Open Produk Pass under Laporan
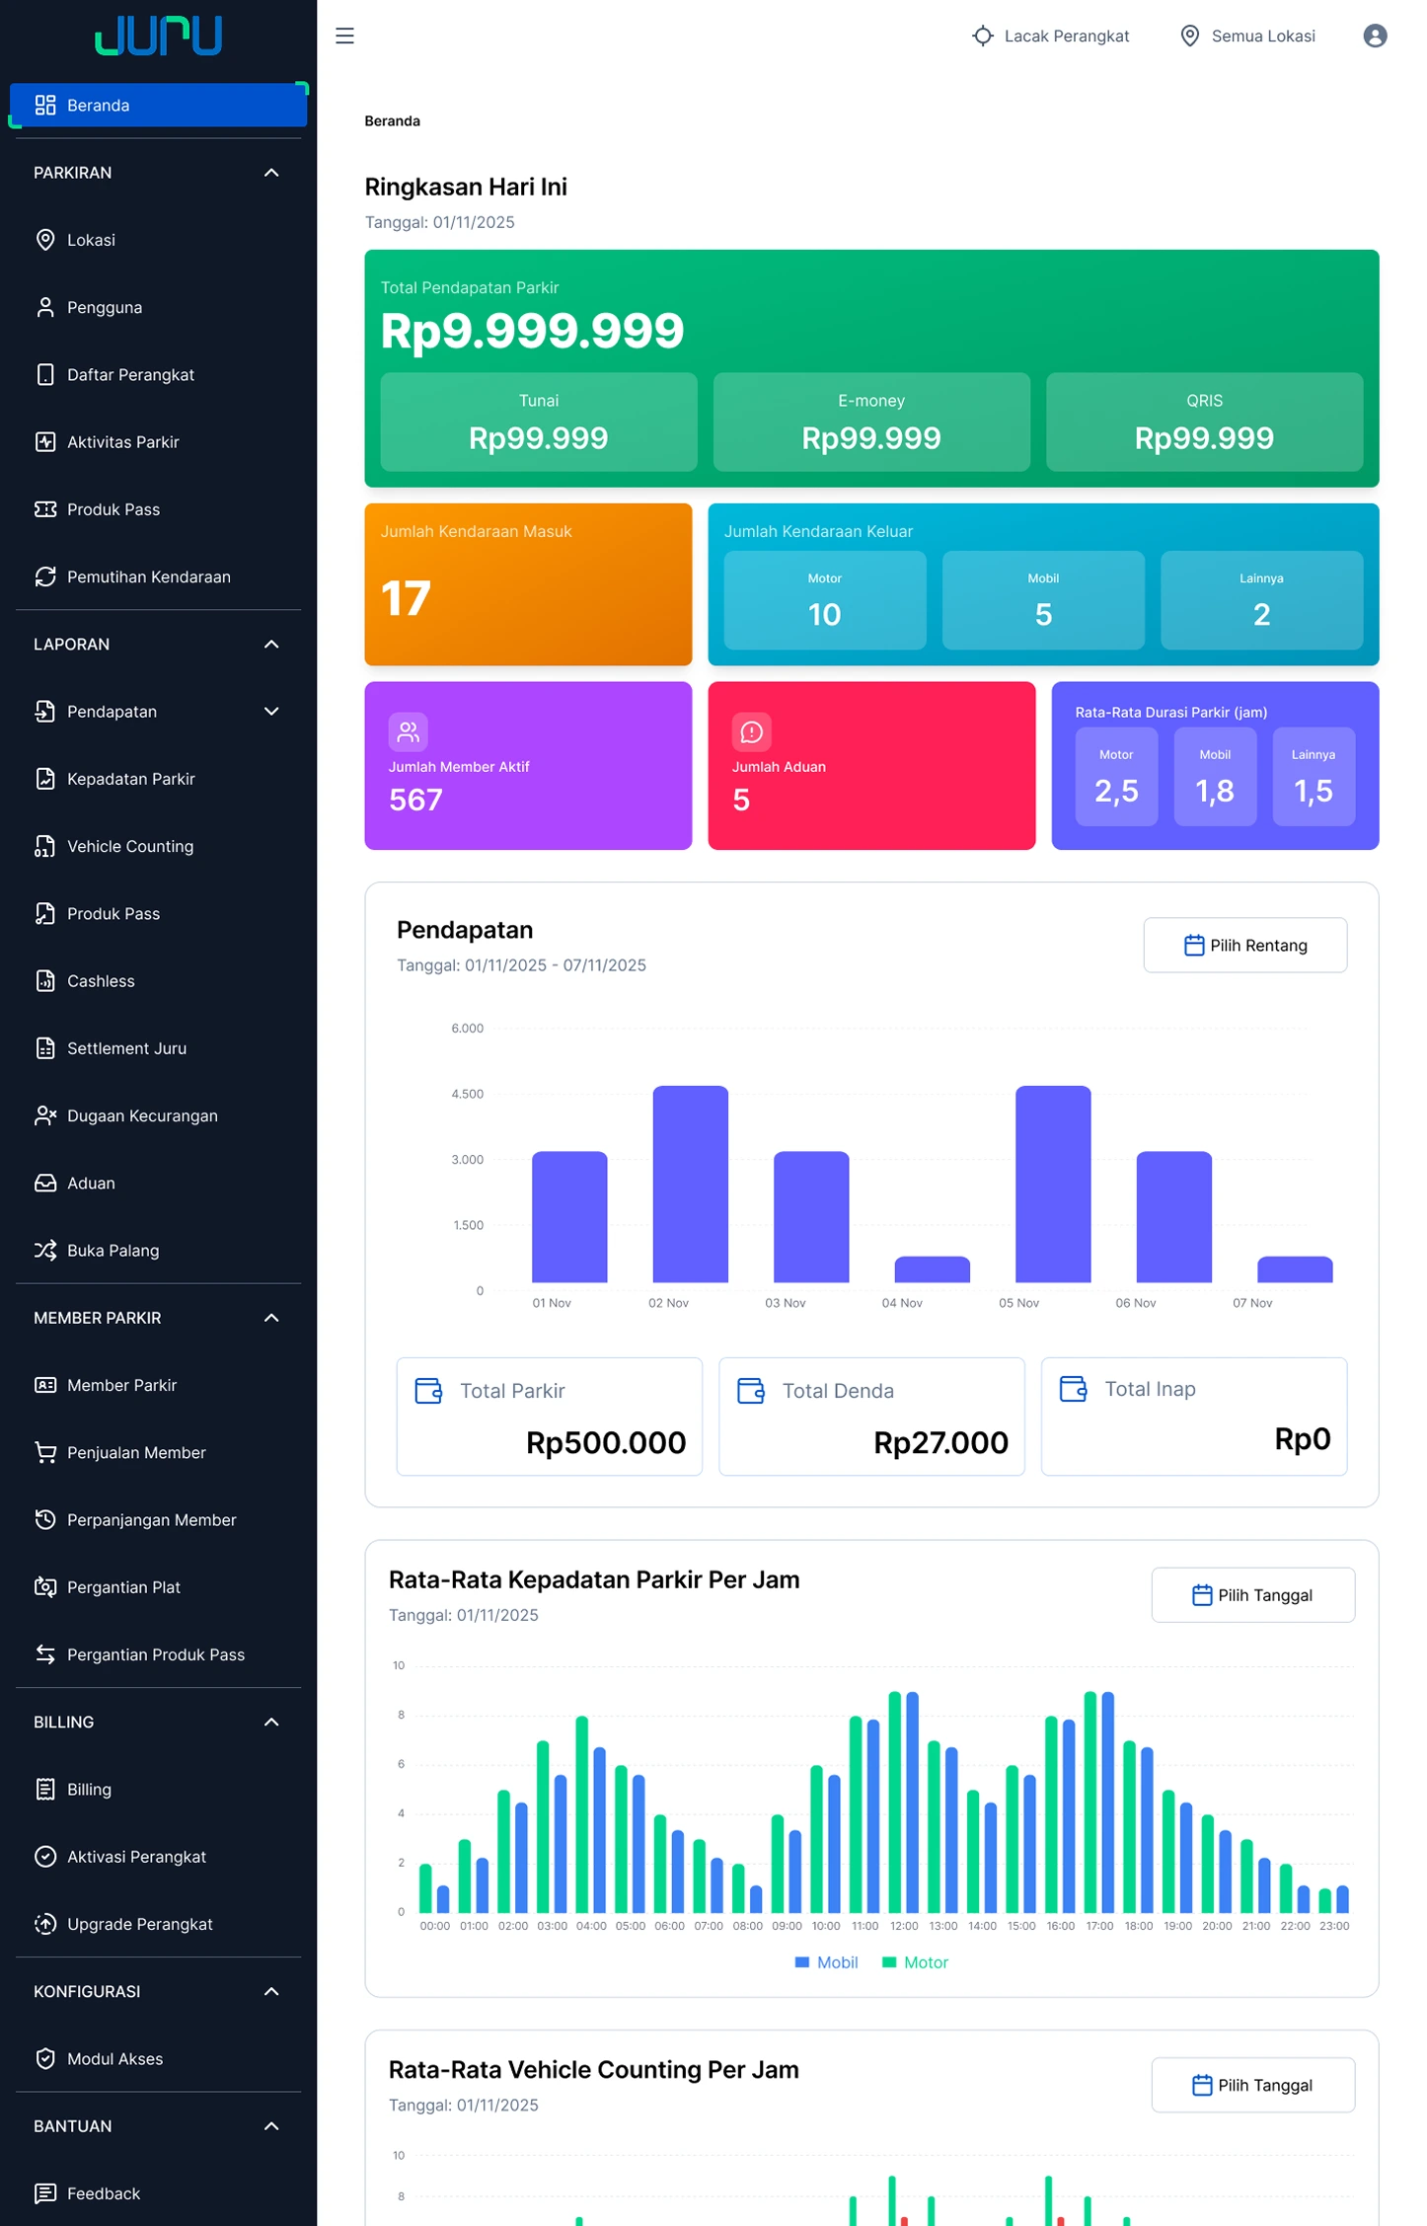Screen dimensions: 1427x2226 pos(158,913)
